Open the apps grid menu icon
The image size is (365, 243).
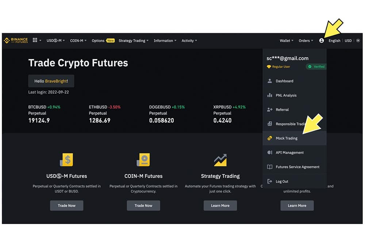pyautogui.click(x=35, y=40)
